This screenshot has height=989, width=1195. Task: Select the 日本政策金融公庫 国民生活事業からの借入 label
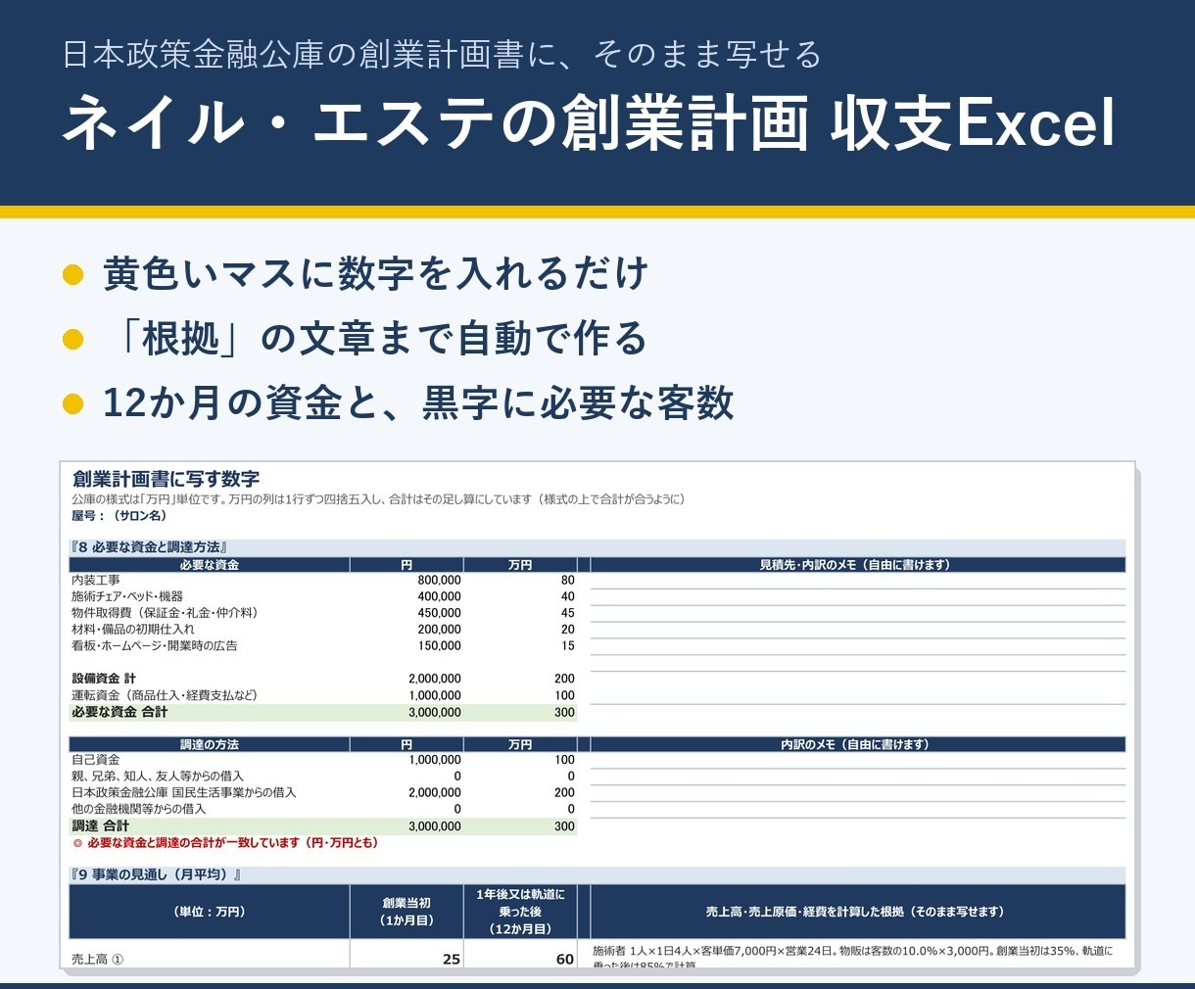click(183, 792)
